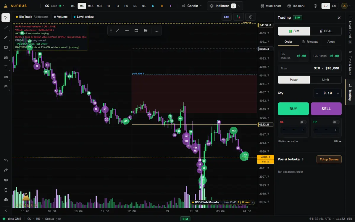Select the cursor pointer tool
Image resolution: width=355 pixels, height=222 pixels.
6,18
